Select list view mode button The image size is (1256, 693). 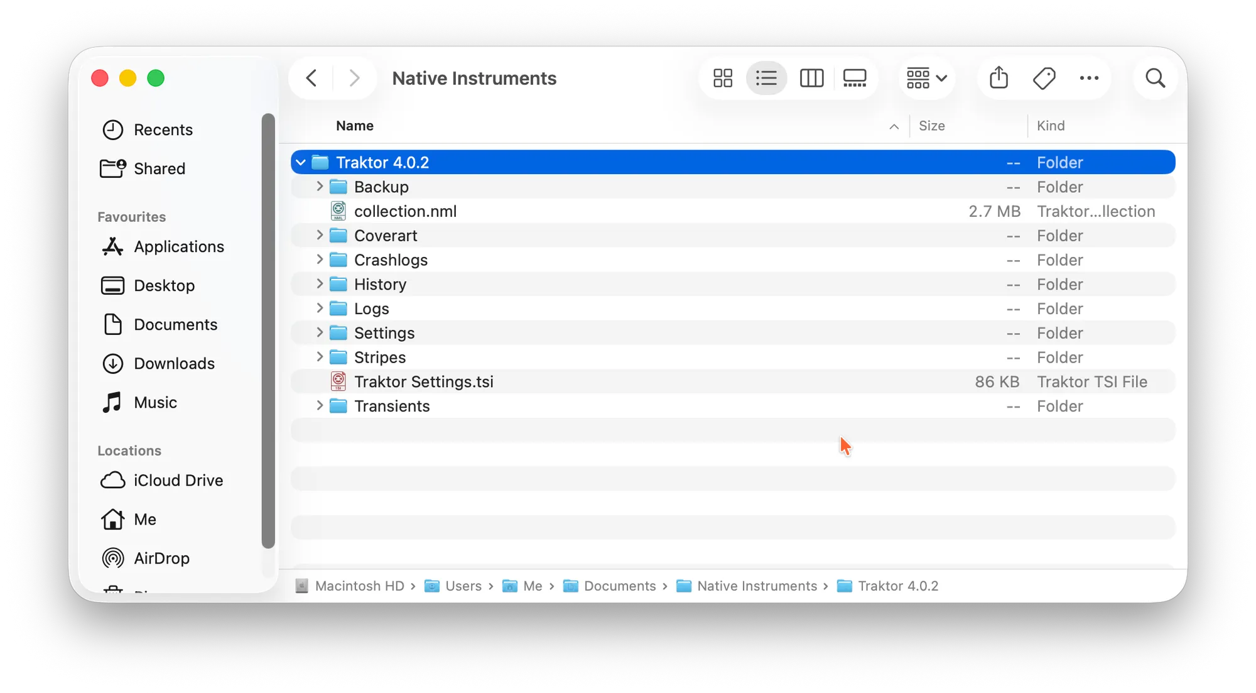(766, 79)
